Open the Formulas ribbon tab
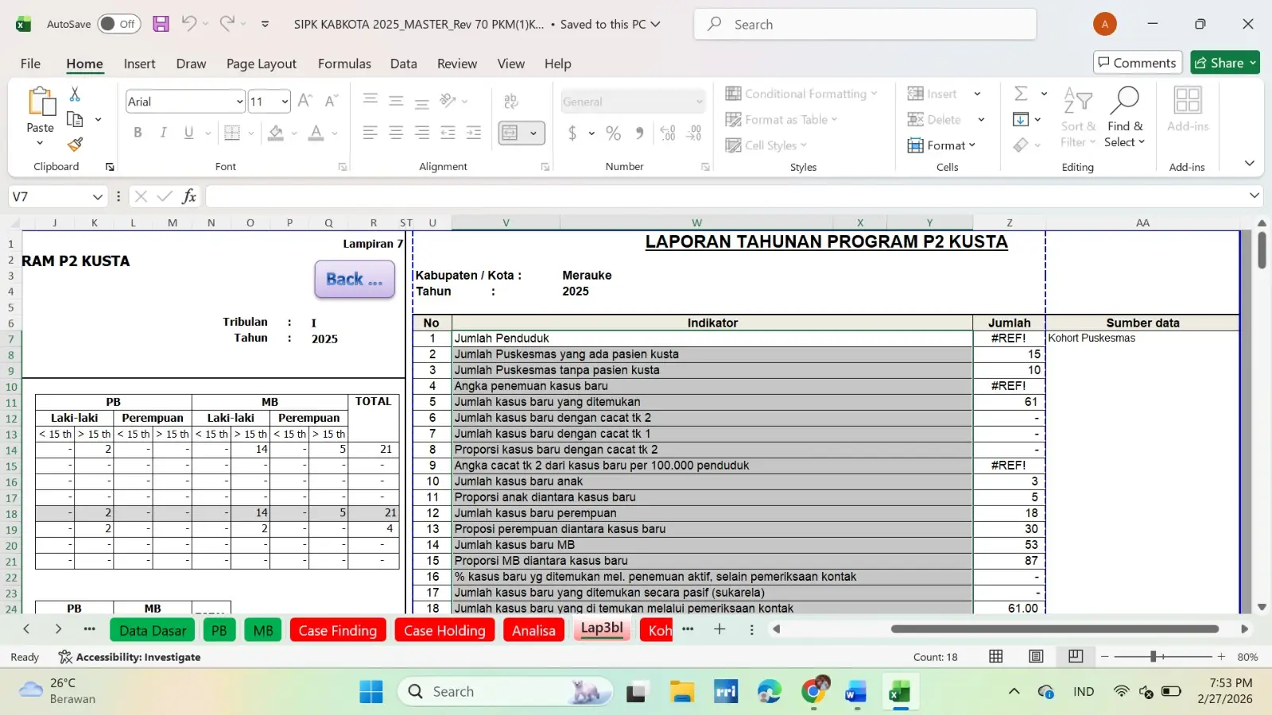The image size is (1272, 715). click(344, 64)
